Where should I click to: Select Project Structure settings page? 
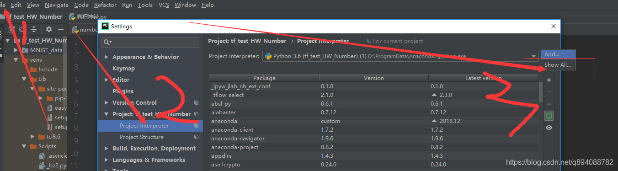[x=141, y=137]
